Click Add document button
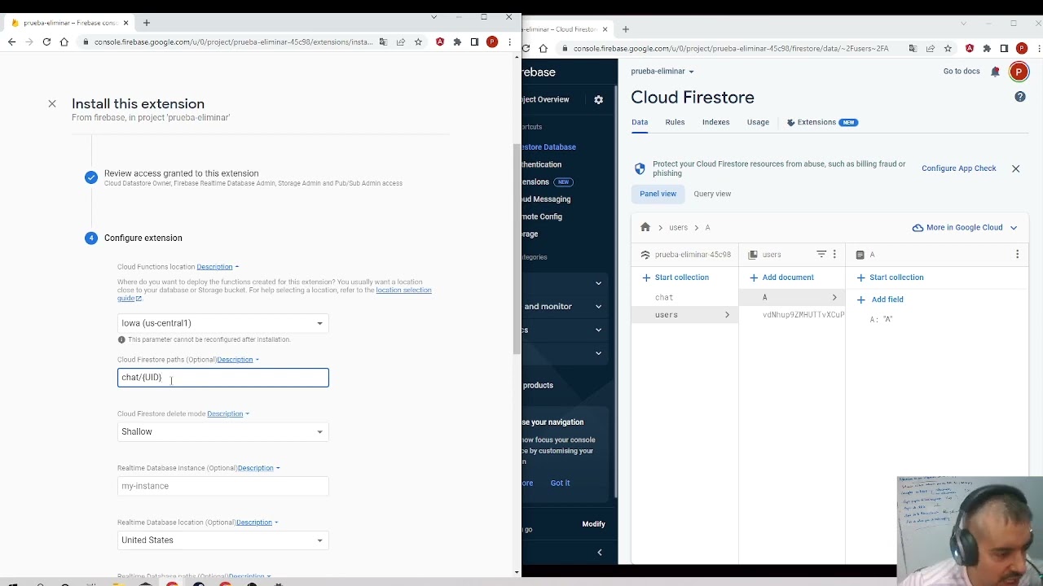The width and height of the screenshot is (1043, 586). tap(781, 278)
